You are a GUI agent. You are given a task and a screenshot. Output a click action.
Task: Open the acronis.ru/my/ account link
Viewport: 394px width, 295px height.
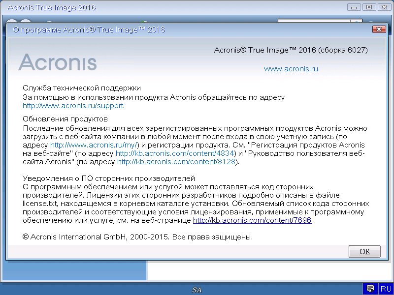[x=96, y=145]
